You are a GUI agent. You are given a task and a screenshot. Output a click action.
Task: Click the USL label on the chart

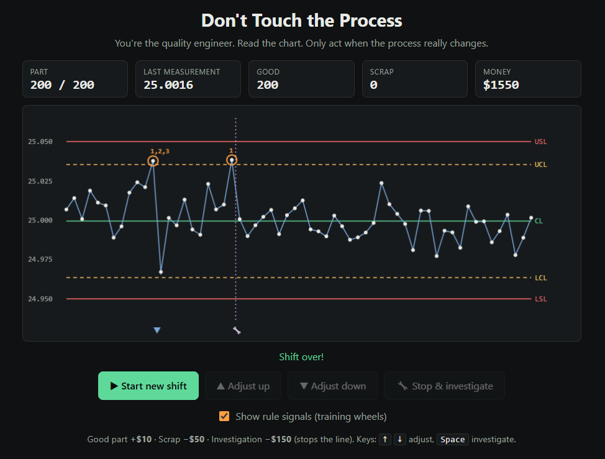click(x=540, y=142)
